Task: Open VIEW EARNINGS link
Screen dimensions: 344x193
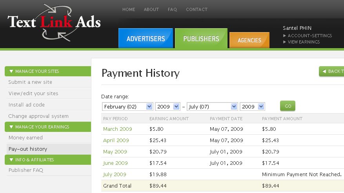Action: [x=304, y=42]
